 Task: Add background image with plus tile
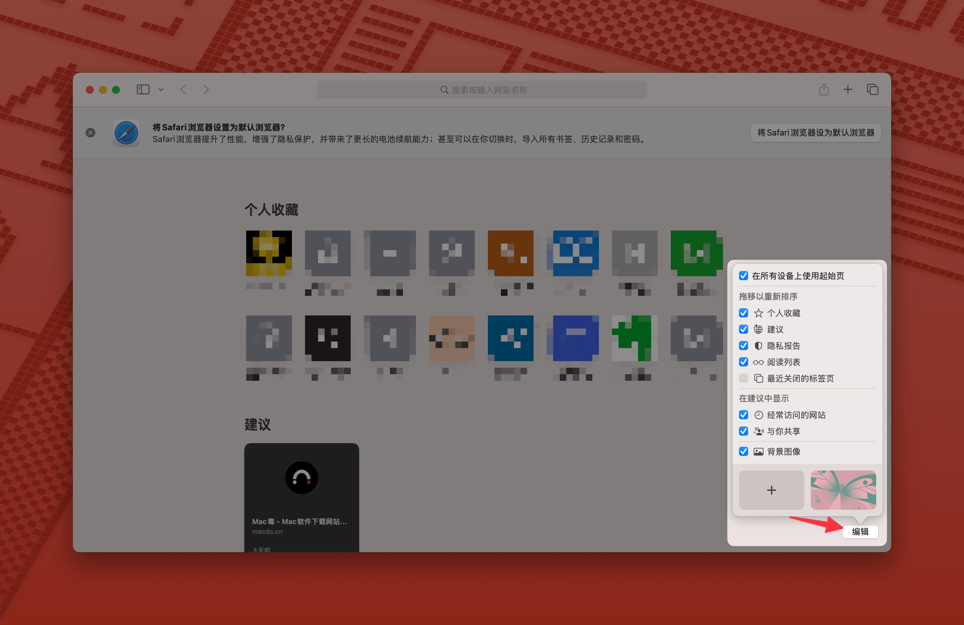(x=771, y=490)
